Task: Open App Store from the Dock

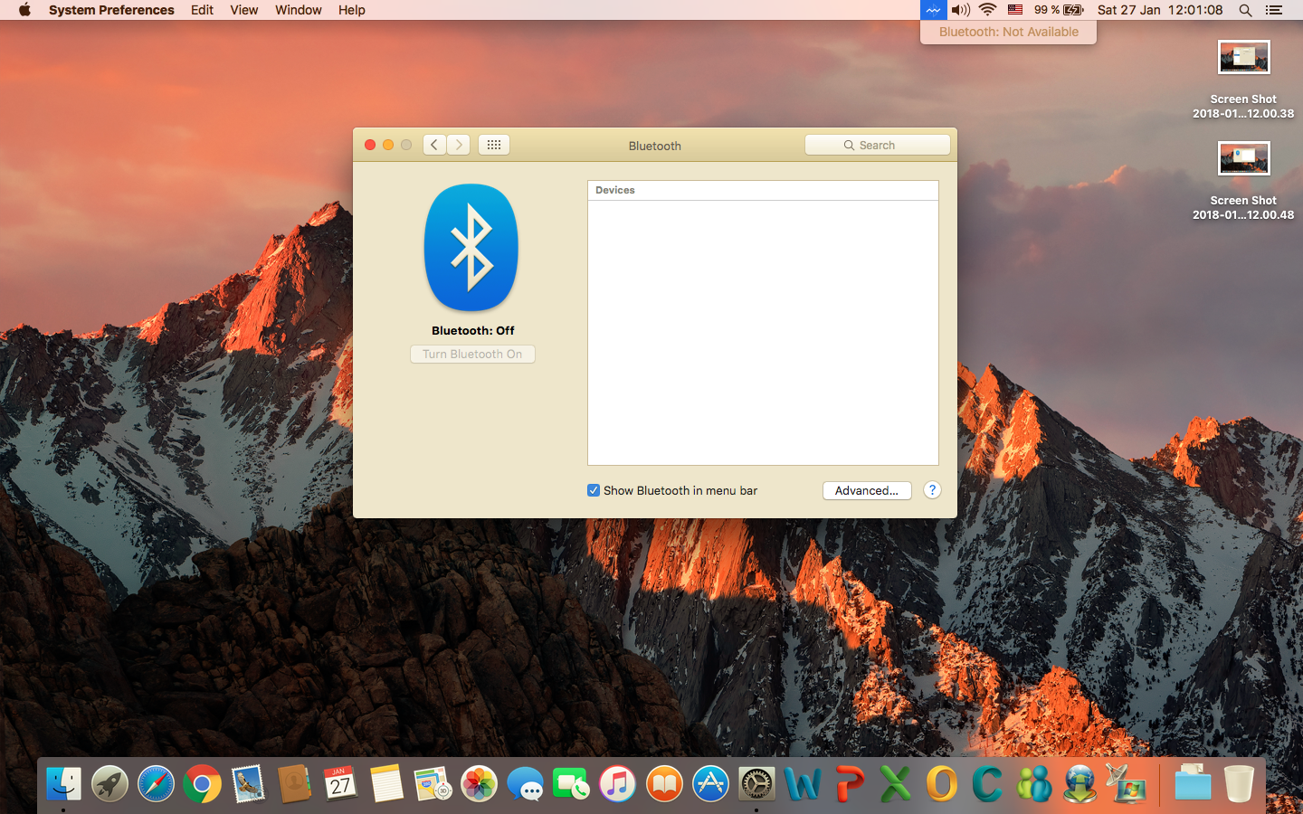Action: 710,783
